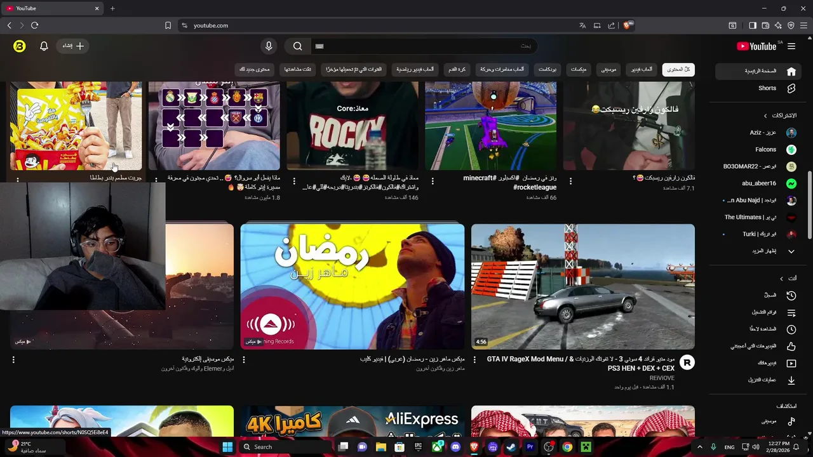Expand the Subscriptions section header arrow
Screen dimensions: 813x457
coord(765,116)
